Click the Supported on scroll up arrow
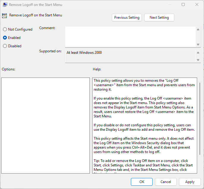Screen dimensions: 204x189 (198, 53)
